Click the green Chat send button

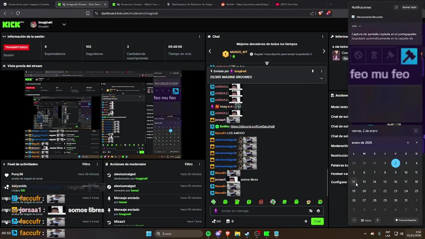[317, 221]
